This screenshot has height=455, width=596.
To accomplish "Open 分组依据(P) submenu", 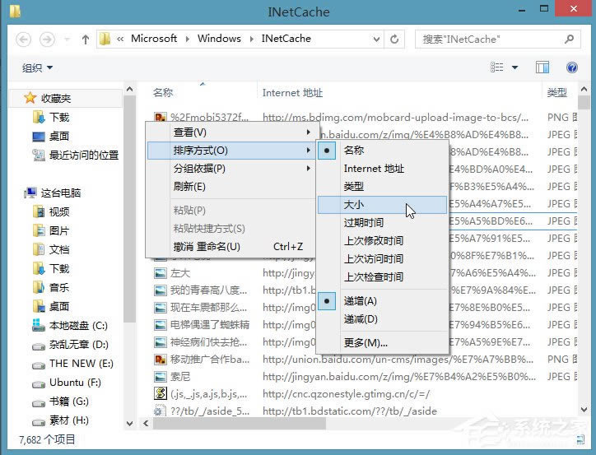I will [x=231, y=168].
